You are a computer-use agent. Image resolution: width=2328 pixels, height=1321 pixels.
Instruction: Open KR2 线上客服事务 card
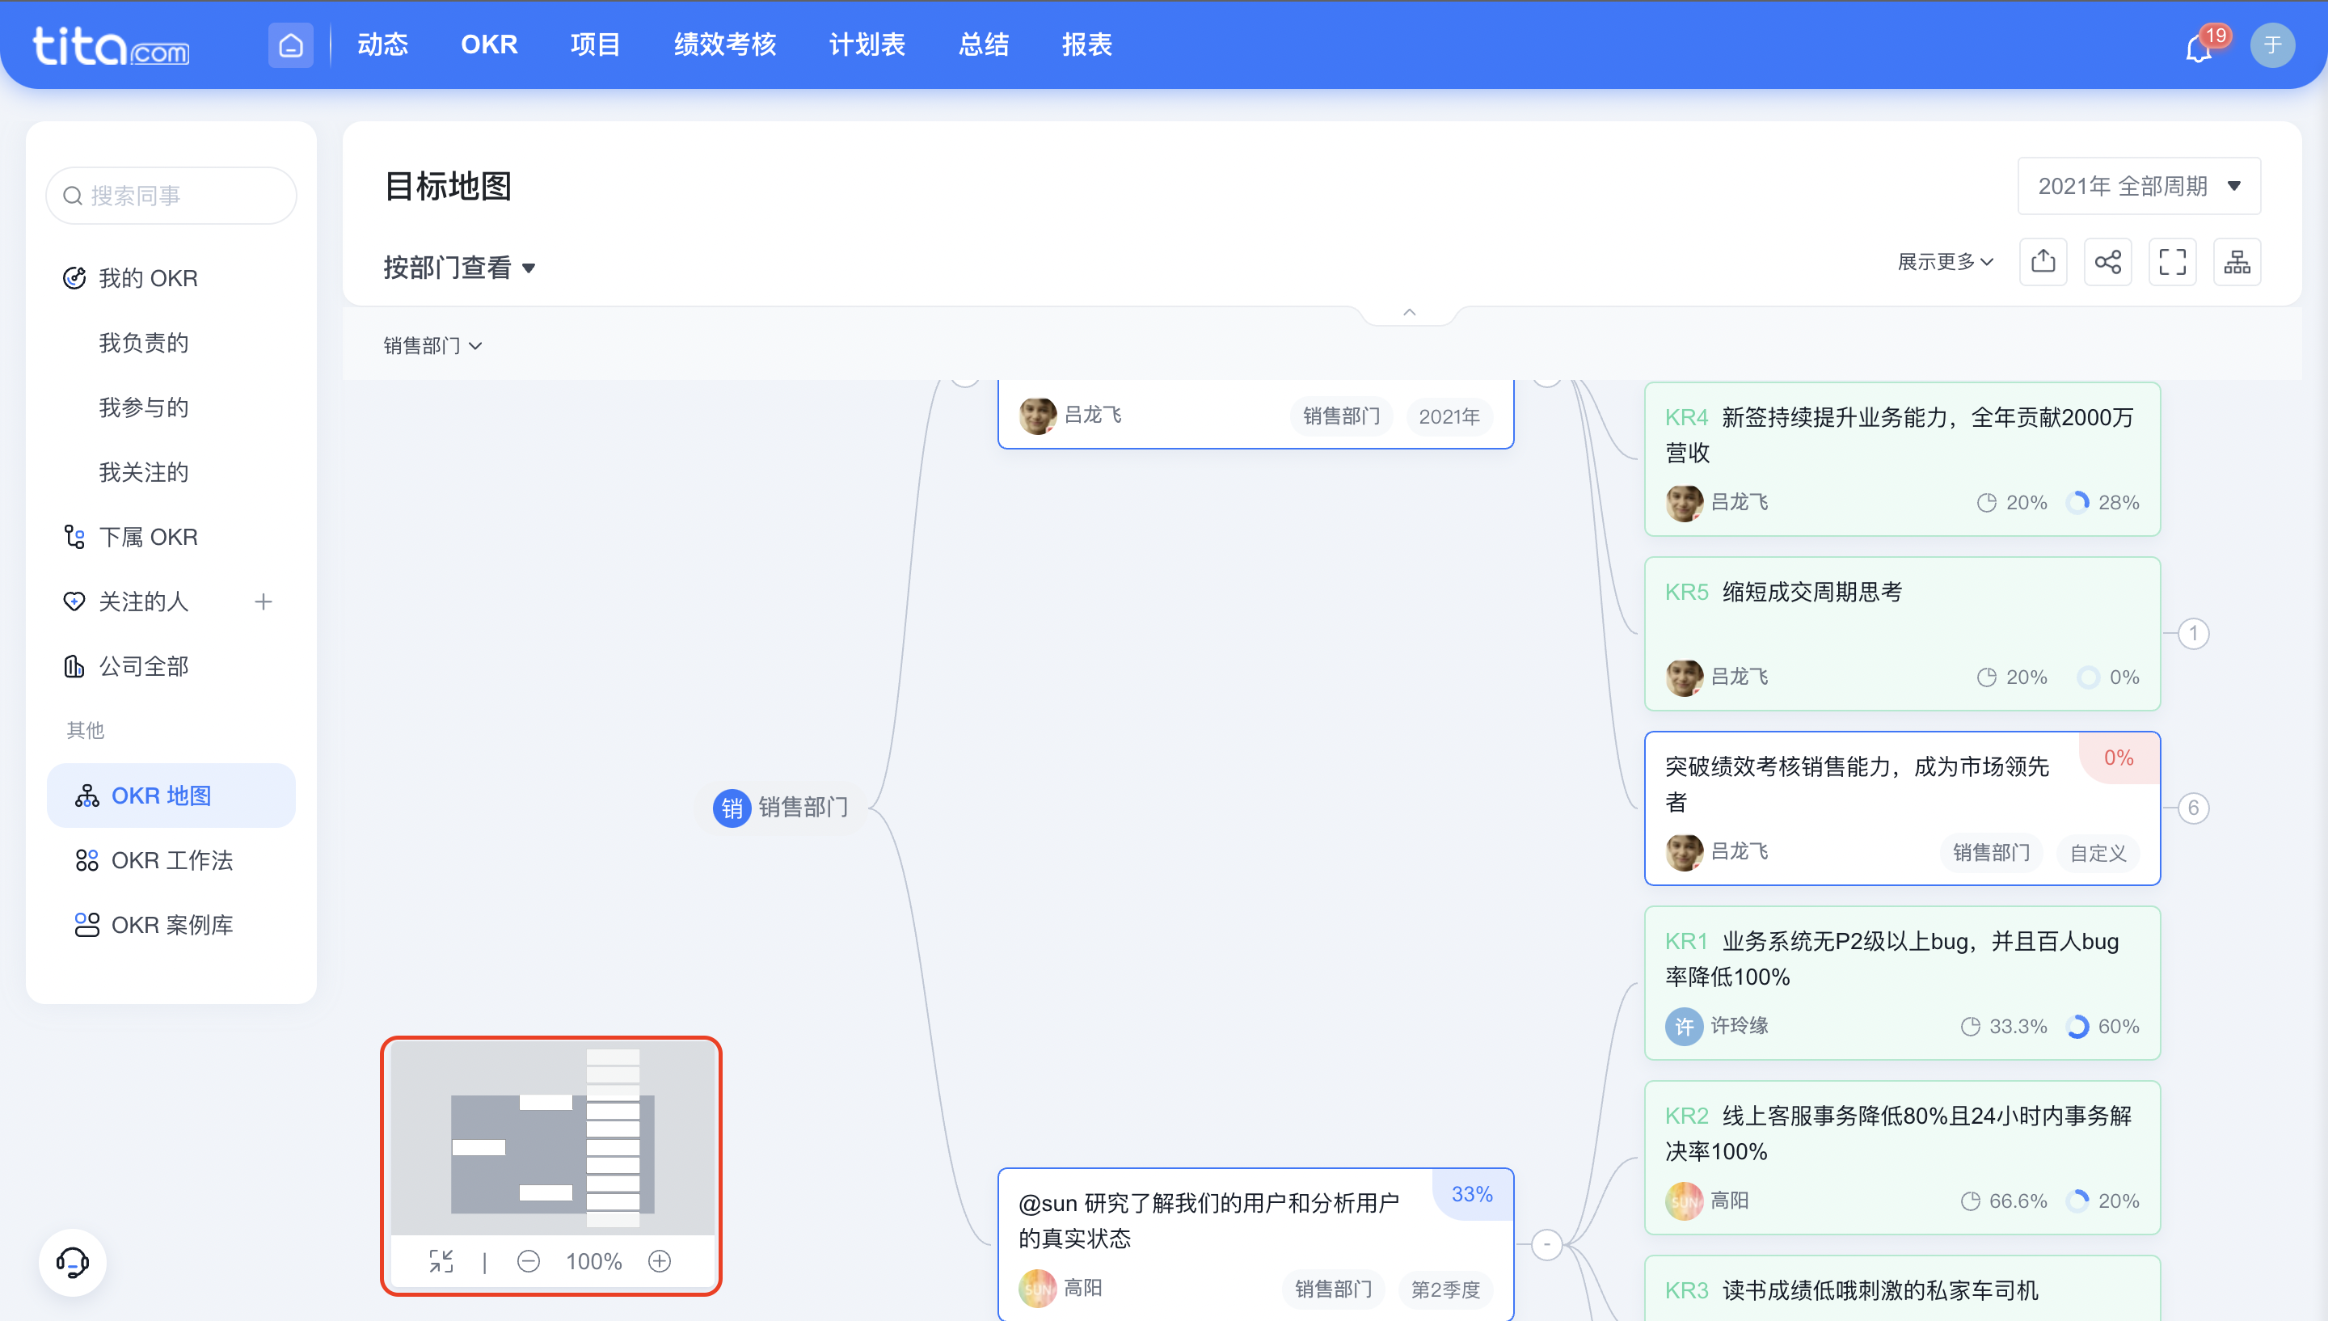(x=1902, y=1158)
